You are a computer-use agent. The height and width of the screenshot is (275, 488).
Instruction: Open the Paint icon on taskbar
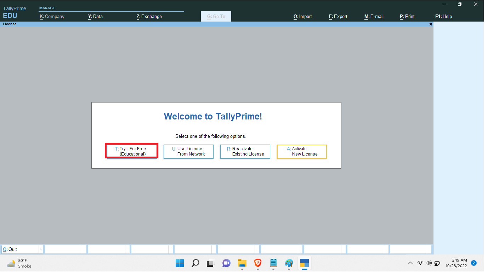point(289,263)
